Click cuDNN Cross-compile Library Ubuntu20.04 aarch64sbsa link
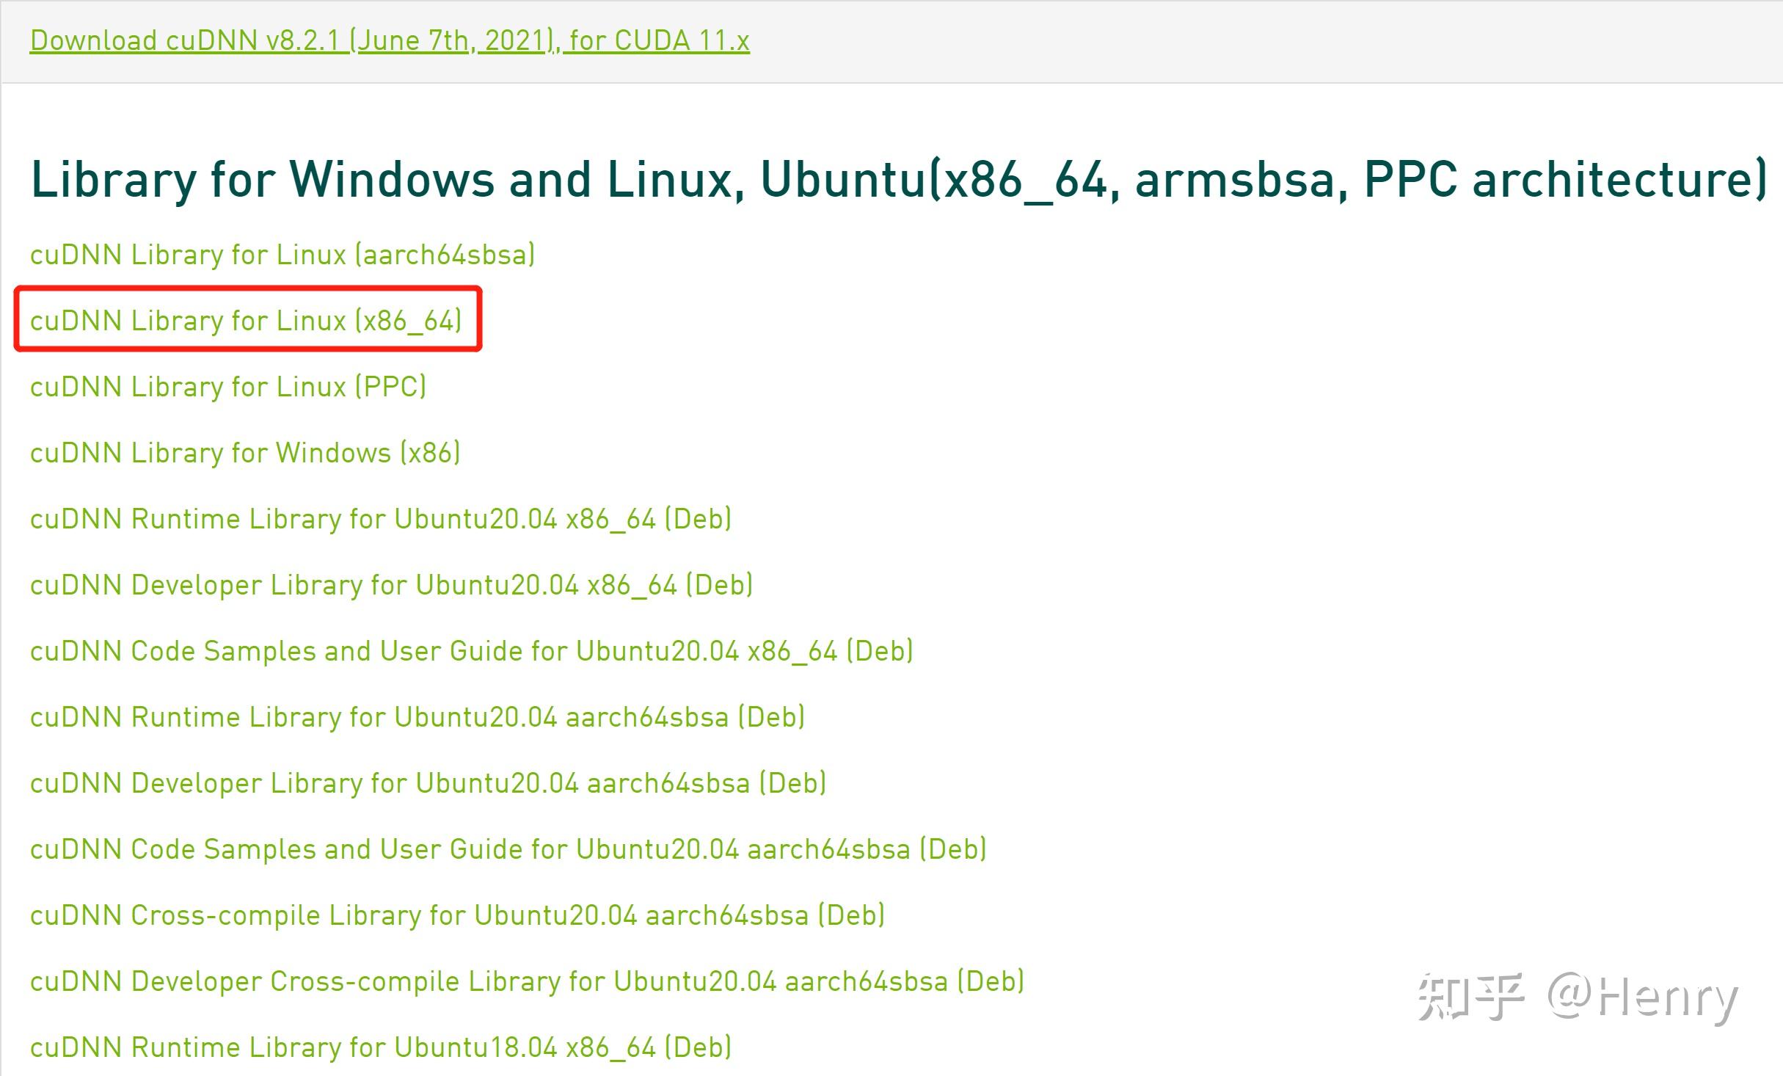 click(457, 915)
